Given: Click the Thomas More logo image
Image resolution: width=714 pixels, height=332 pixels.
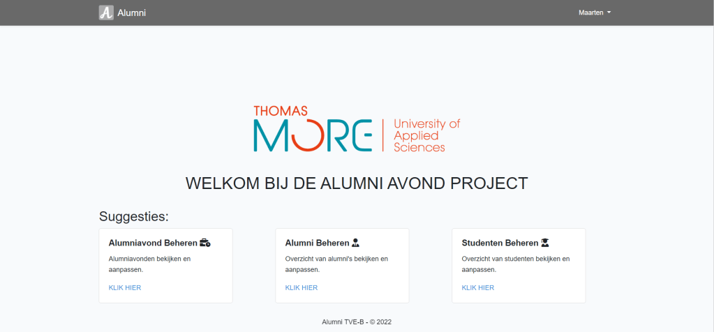Looking at the screenshot, I should pyautogui.click(x=357, y=129).
